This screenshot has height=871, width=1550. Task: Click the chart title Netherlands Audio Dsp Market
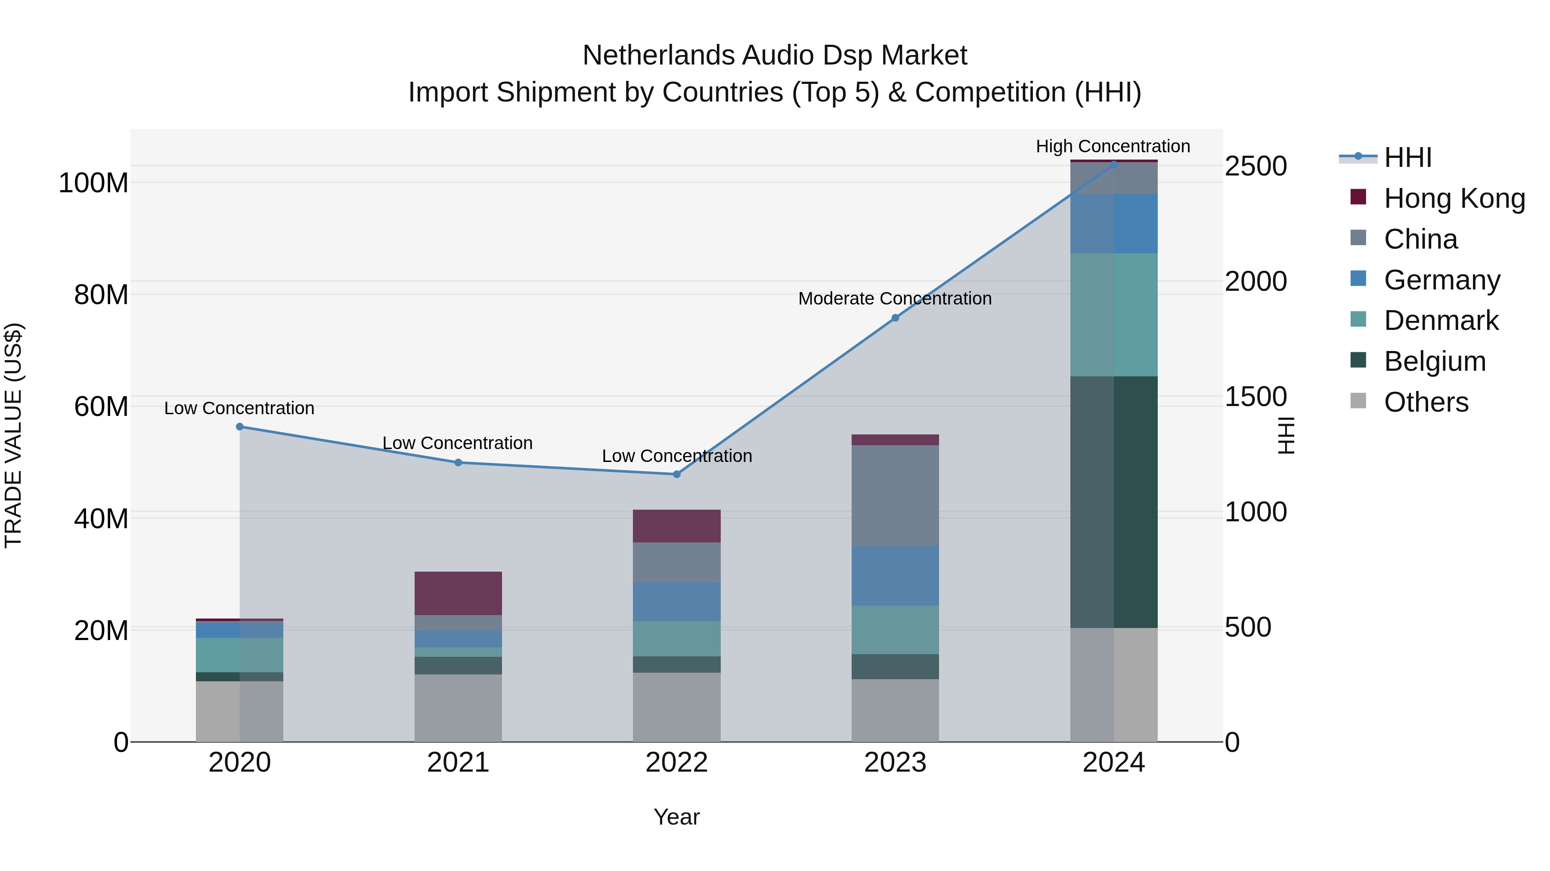pyautogui.click(x=775, y=55)
